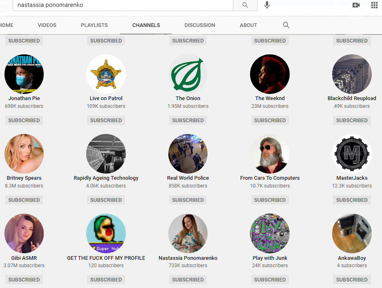Open Real World Police avatar
This screenshot has width=382, height=288.
(x=188, y=154)
